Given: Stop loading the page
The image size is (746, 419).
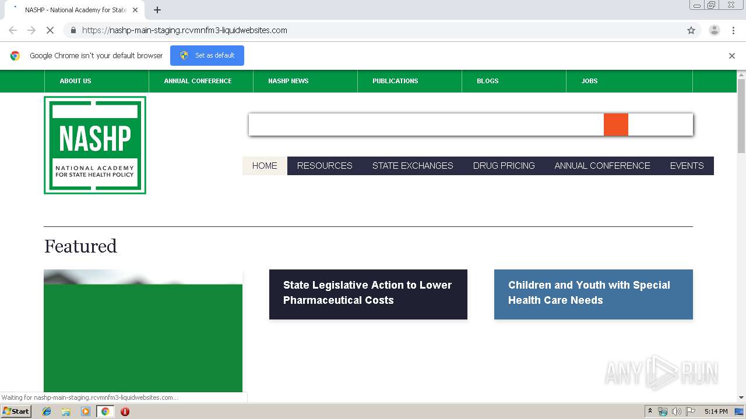Looking at the screenshot, I should tap(50, 30).
